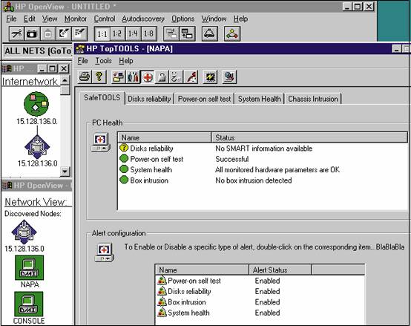The image size is (411, 326).
Task: Select Power-on self test alert item
Action: pos(260,281)
